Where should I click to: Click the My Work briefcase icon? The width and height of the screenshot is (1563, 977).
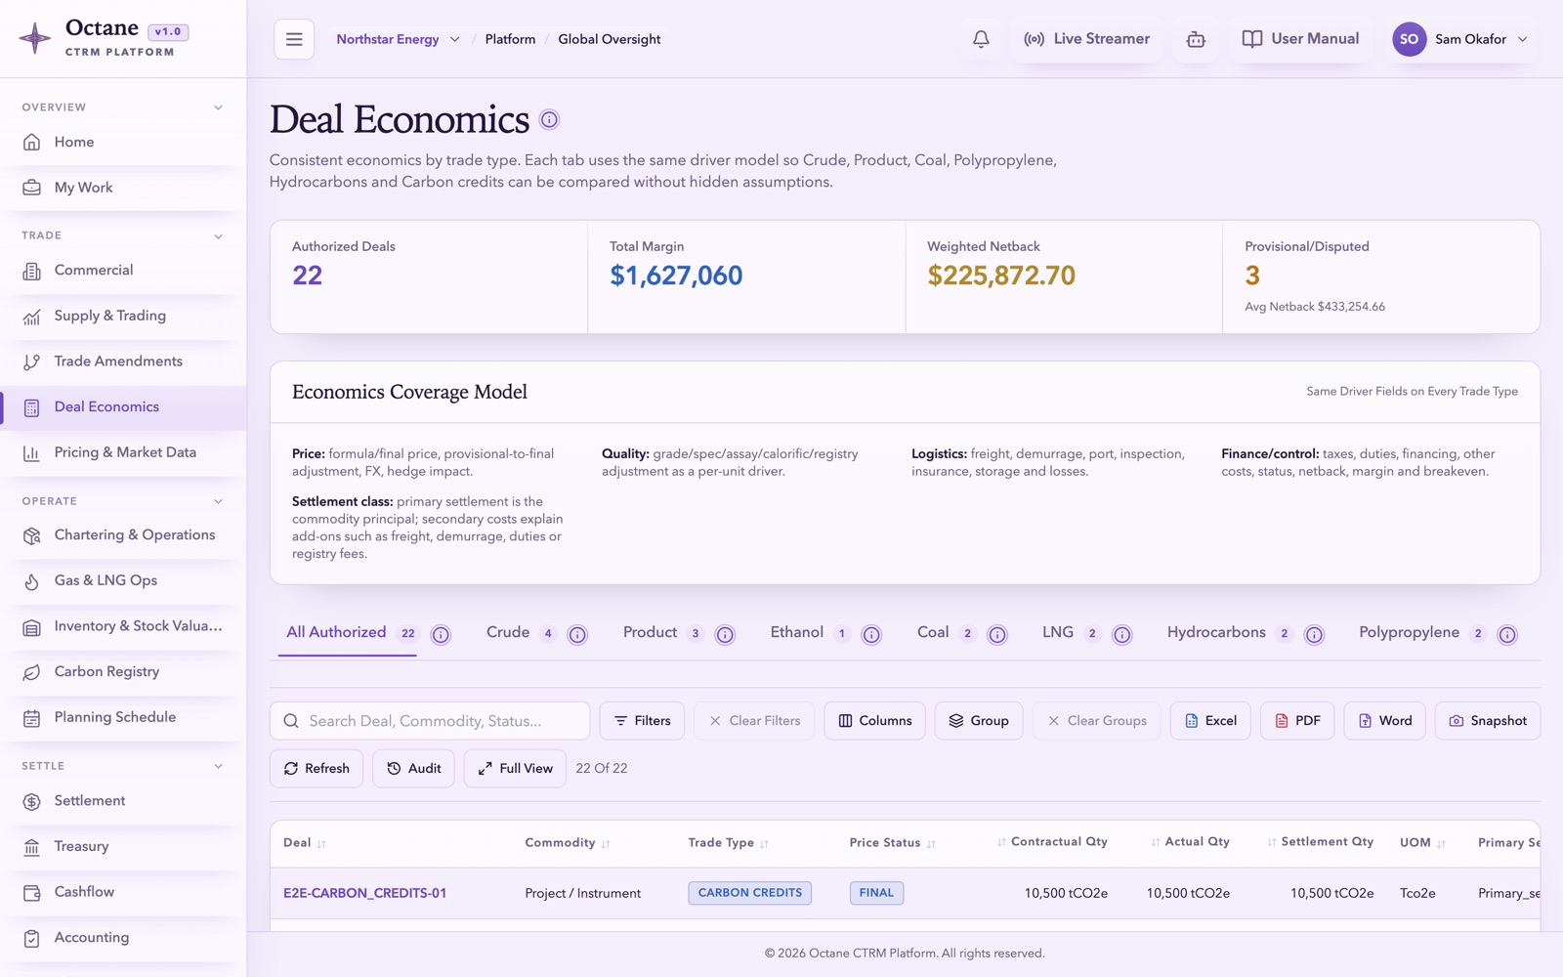click(x=32, y=188)
